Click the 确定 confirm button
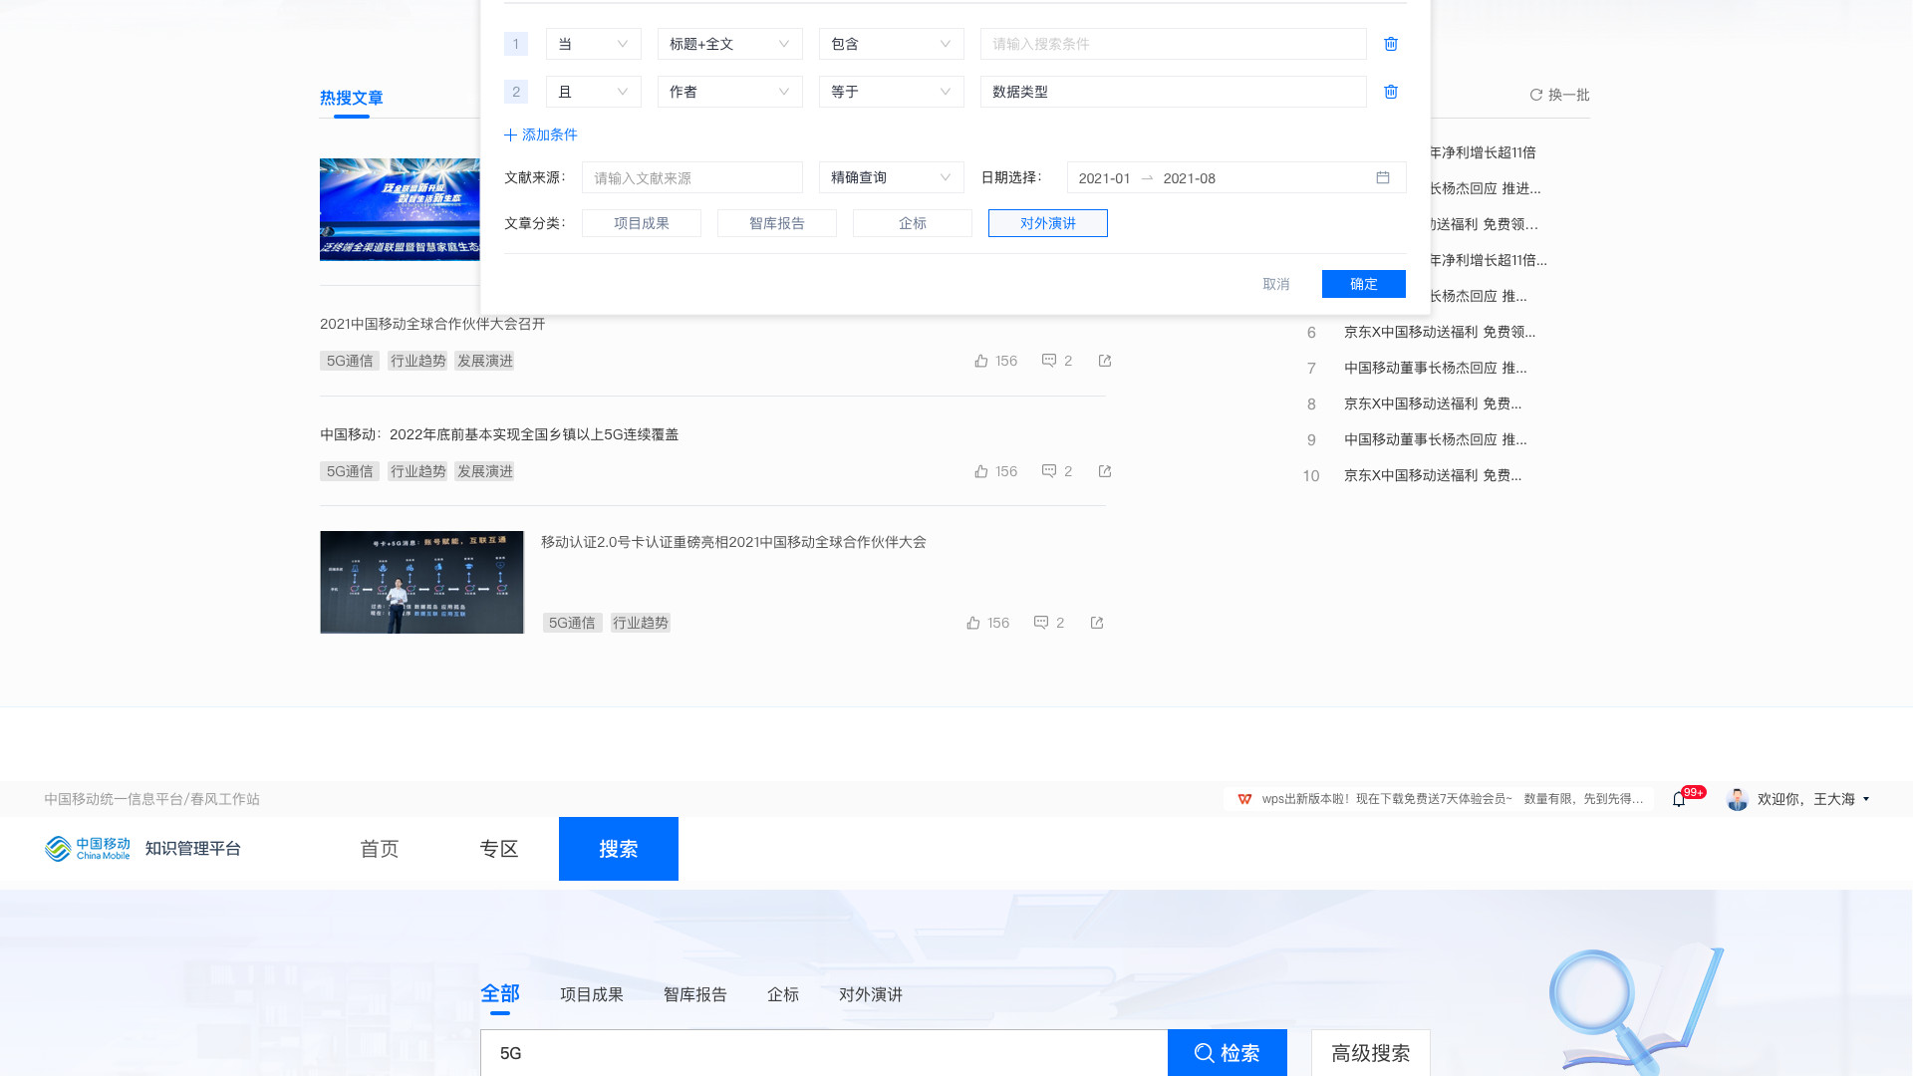This screenshot has height=1076, width=1913. (1363, 284)
